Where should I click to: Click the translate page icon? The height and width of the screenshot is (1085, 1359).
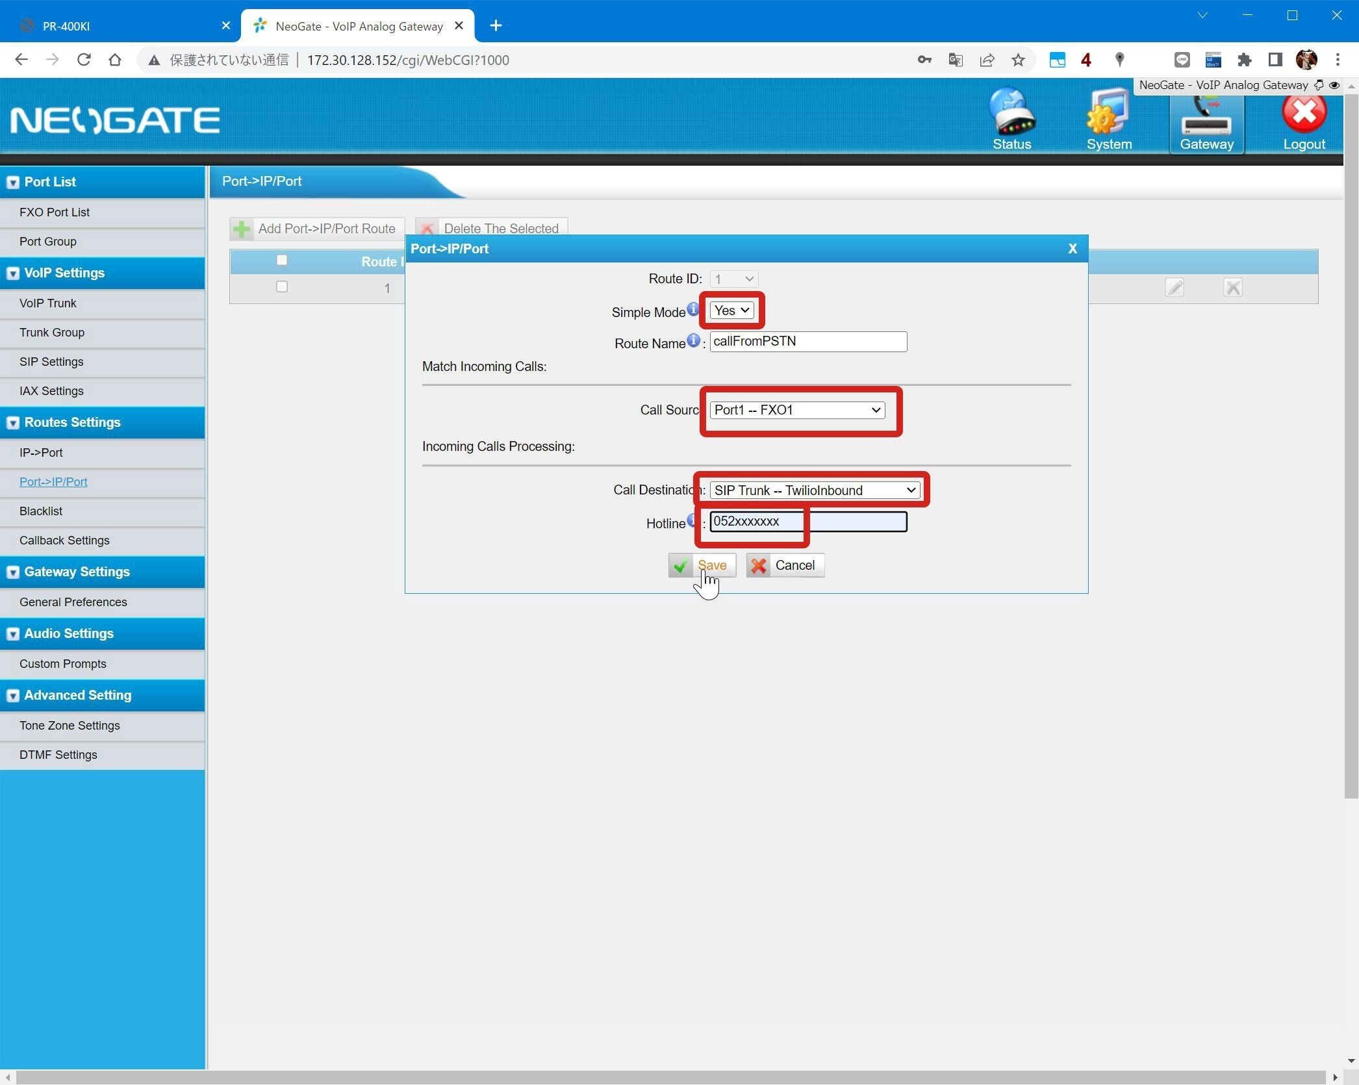tap(956, 60)
